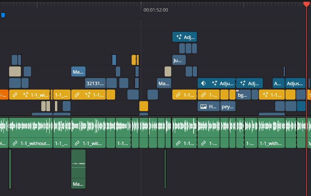
Task: Click the effects sparkle icon on topmost Adj... clip
Action: point(179,37)
